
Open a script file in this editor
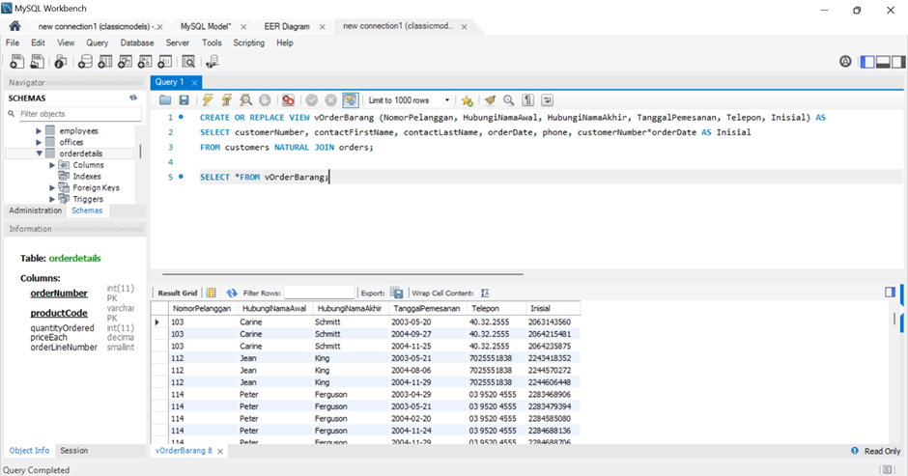pyautogui.click(x=165, y=100)
